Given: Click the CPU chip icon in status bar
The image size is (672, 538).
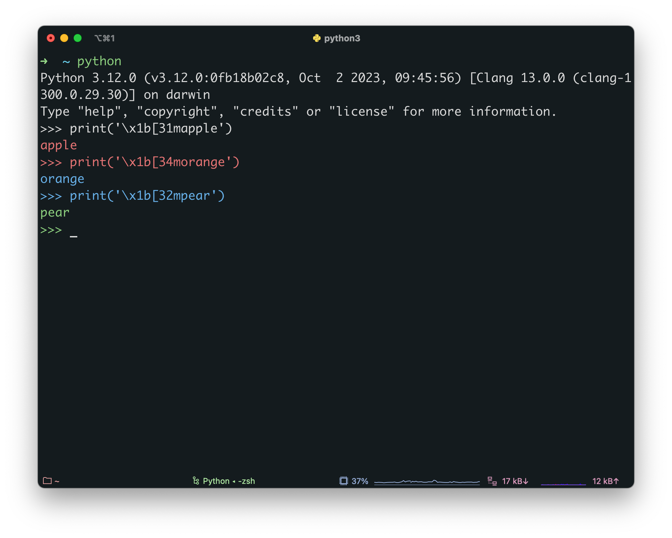Looking at the screenshot, I should 343,481.
